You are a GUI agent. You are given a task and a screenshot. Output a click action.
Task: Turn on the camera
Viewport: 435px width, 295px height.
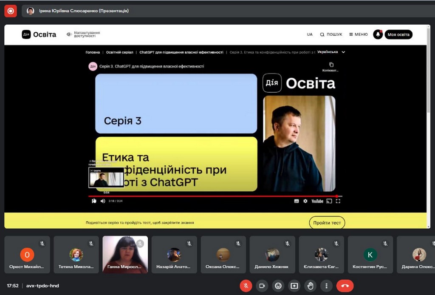[262, 286]
